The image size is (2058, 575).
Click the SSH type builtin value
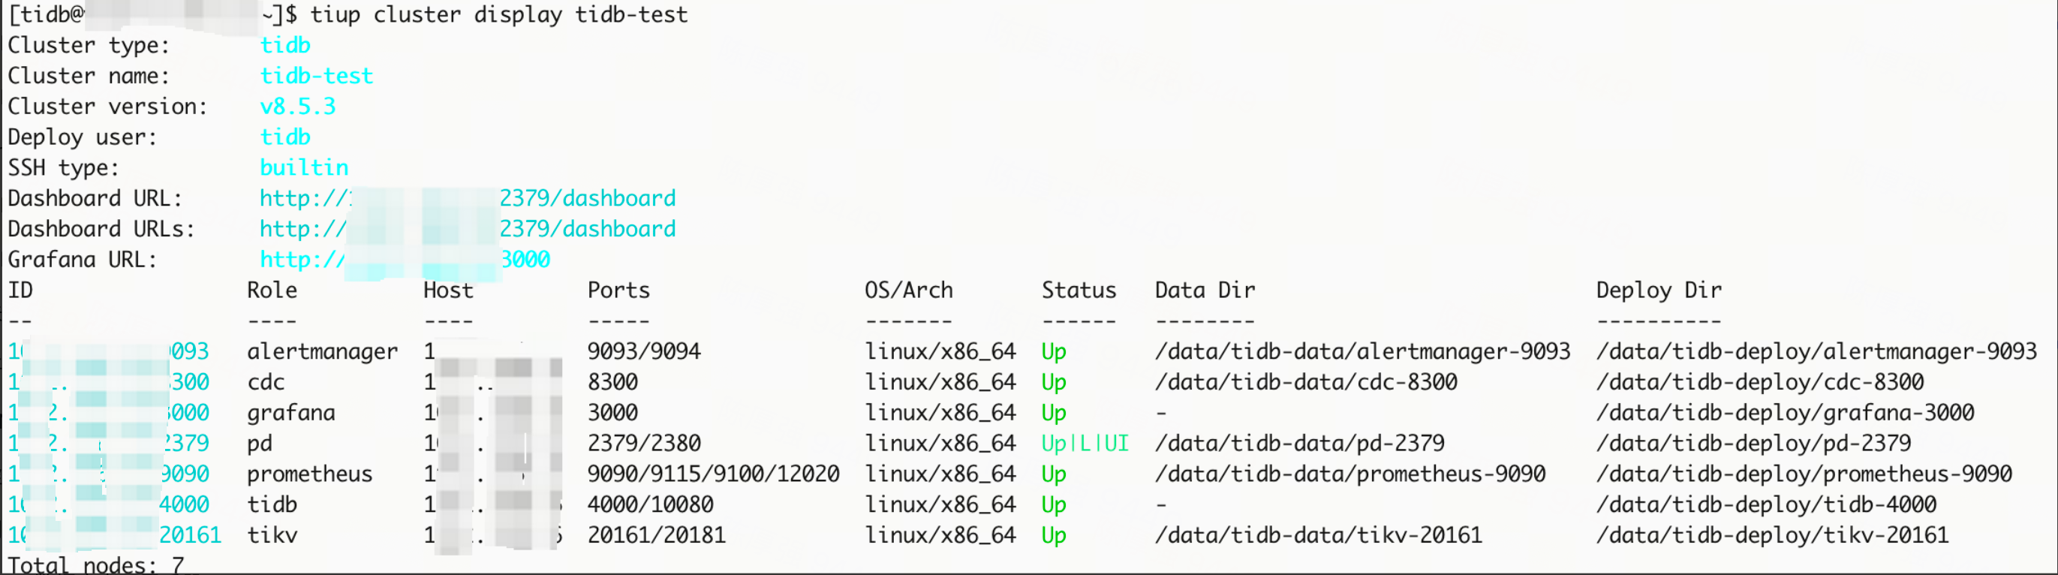303,167
